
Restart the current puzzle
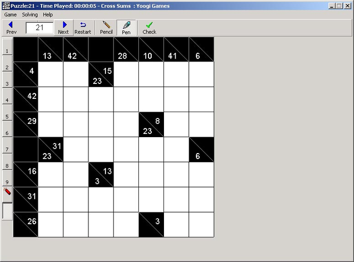(83, 28)
